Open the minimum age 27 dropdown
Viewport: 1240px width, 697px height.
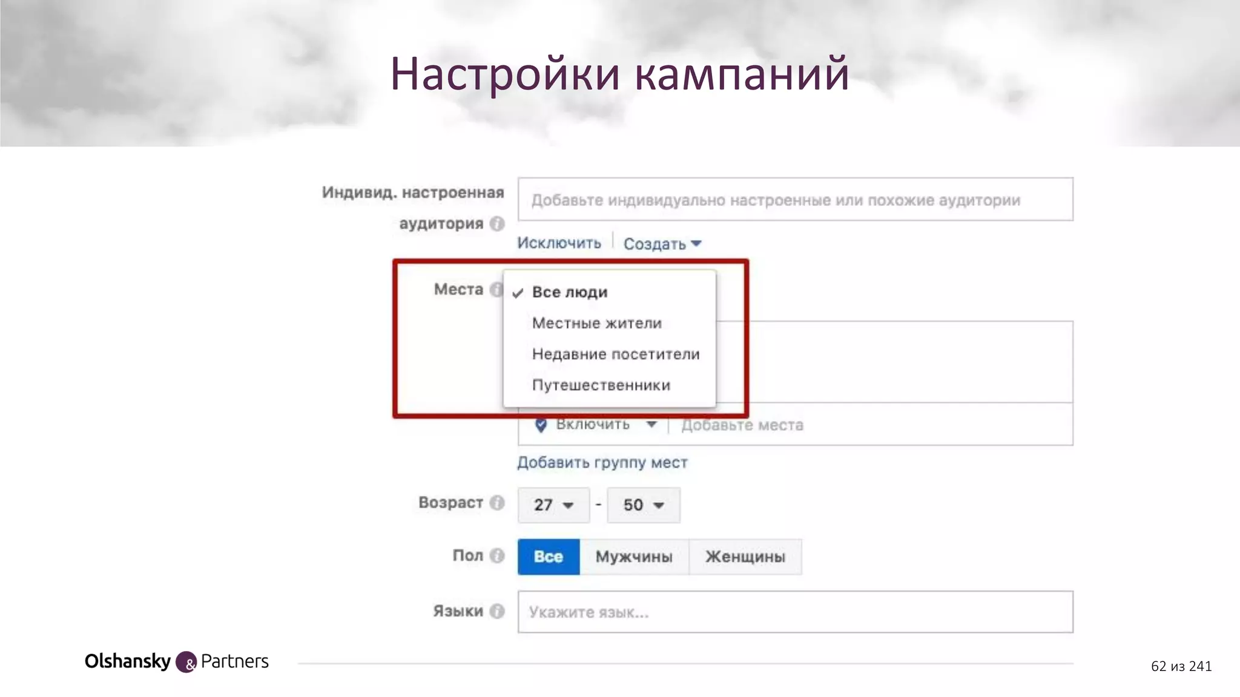553,505
